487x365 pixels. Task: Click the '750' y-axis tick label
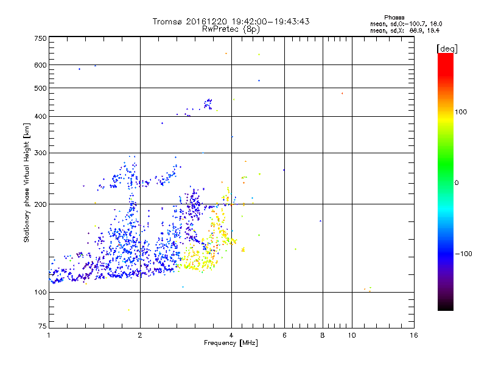[x=40, y=38]
